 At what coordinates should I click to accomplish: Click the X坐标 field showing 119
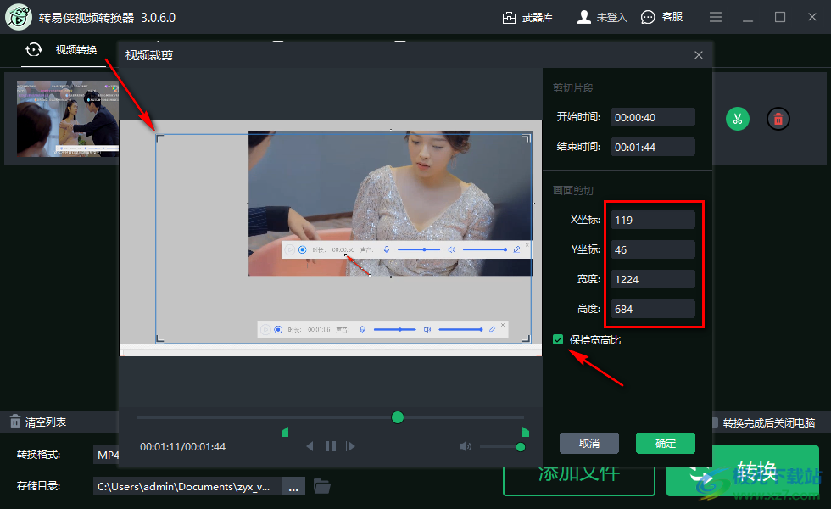pyautogui.click(x=652, y=220)
